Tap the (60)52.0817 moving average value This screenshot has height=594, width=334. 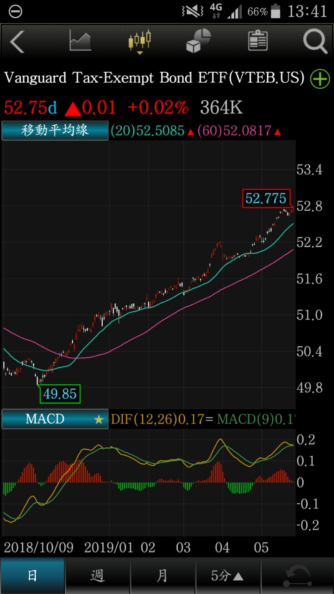(x=235, y=131)
